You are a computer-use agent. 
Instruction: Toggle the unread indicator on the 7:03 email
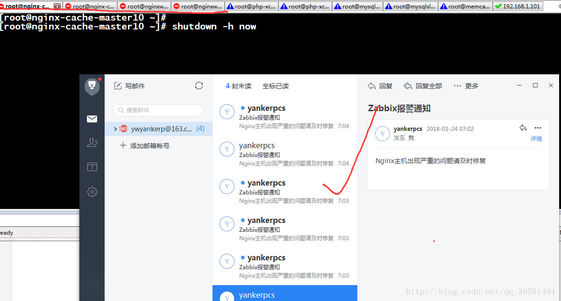243,183
